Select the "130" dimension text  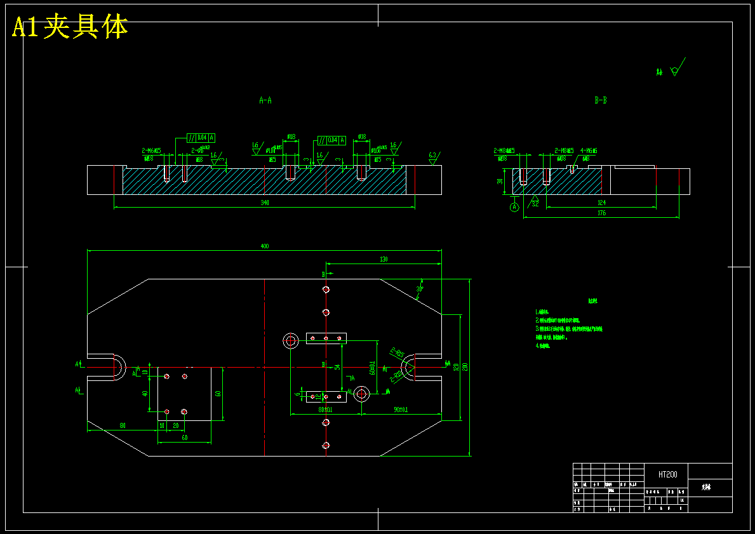(x=384, y=259)
